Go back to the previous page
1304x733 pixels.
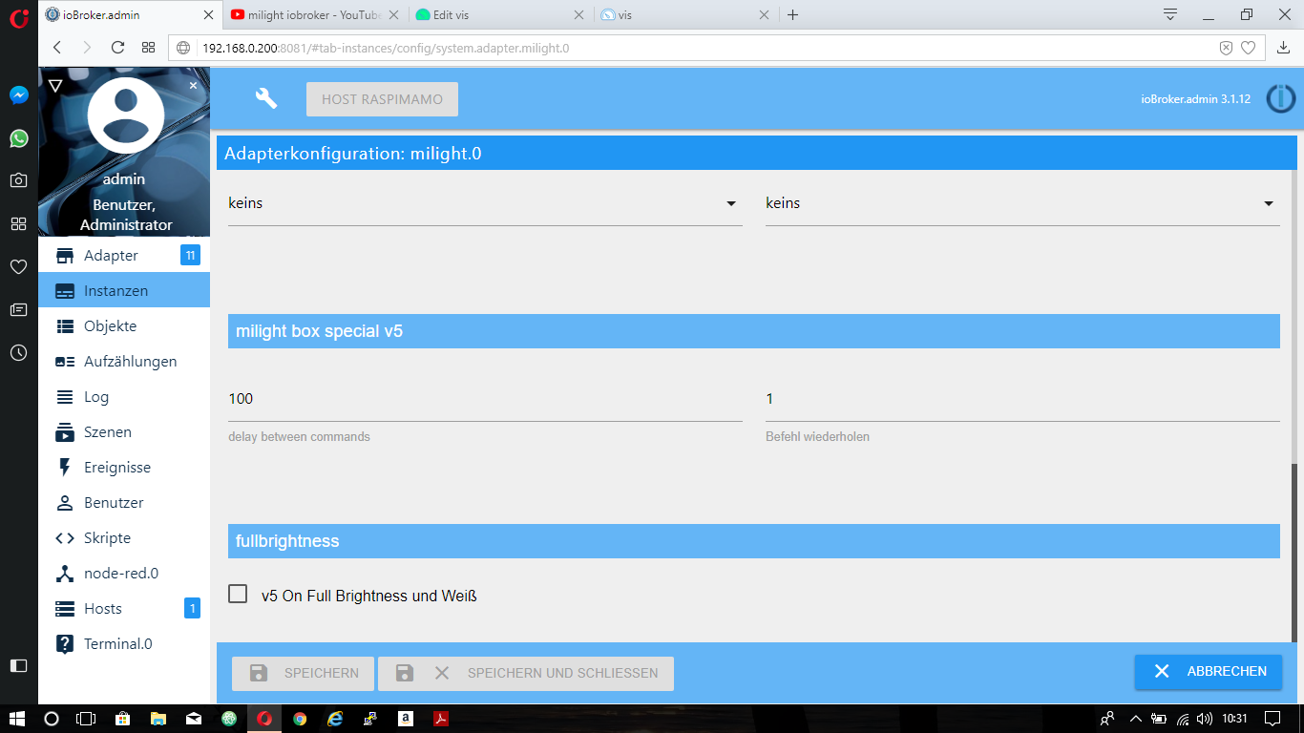[57, 48]
